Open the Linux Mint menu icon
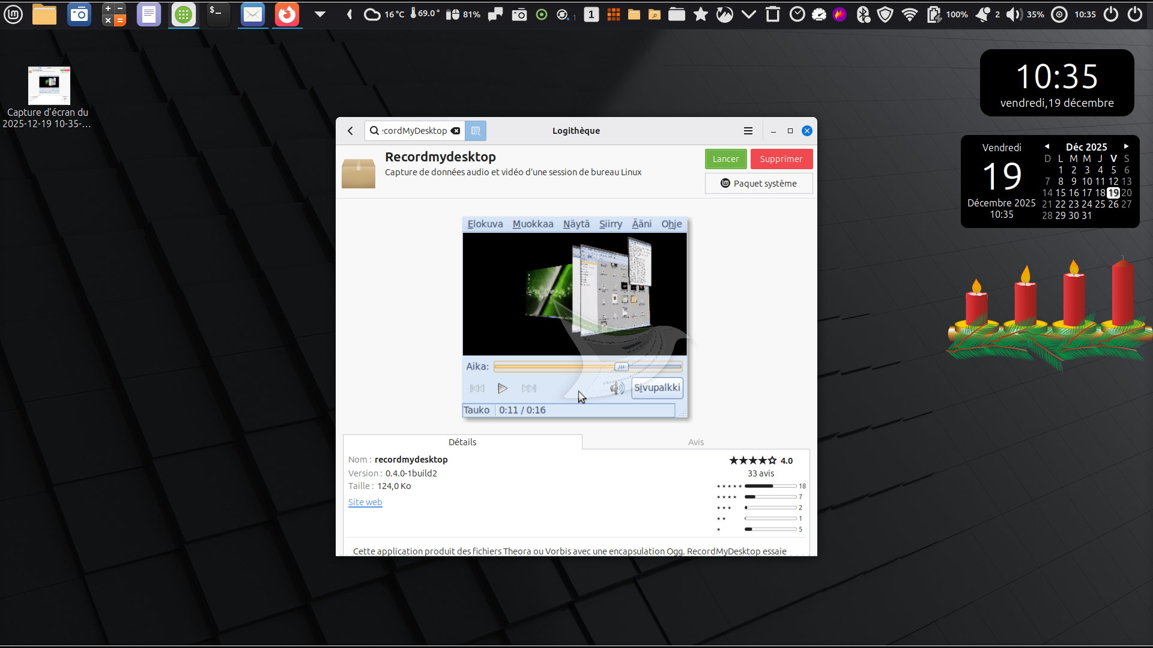Screen dimensions: 1153x648 point(13,14)
